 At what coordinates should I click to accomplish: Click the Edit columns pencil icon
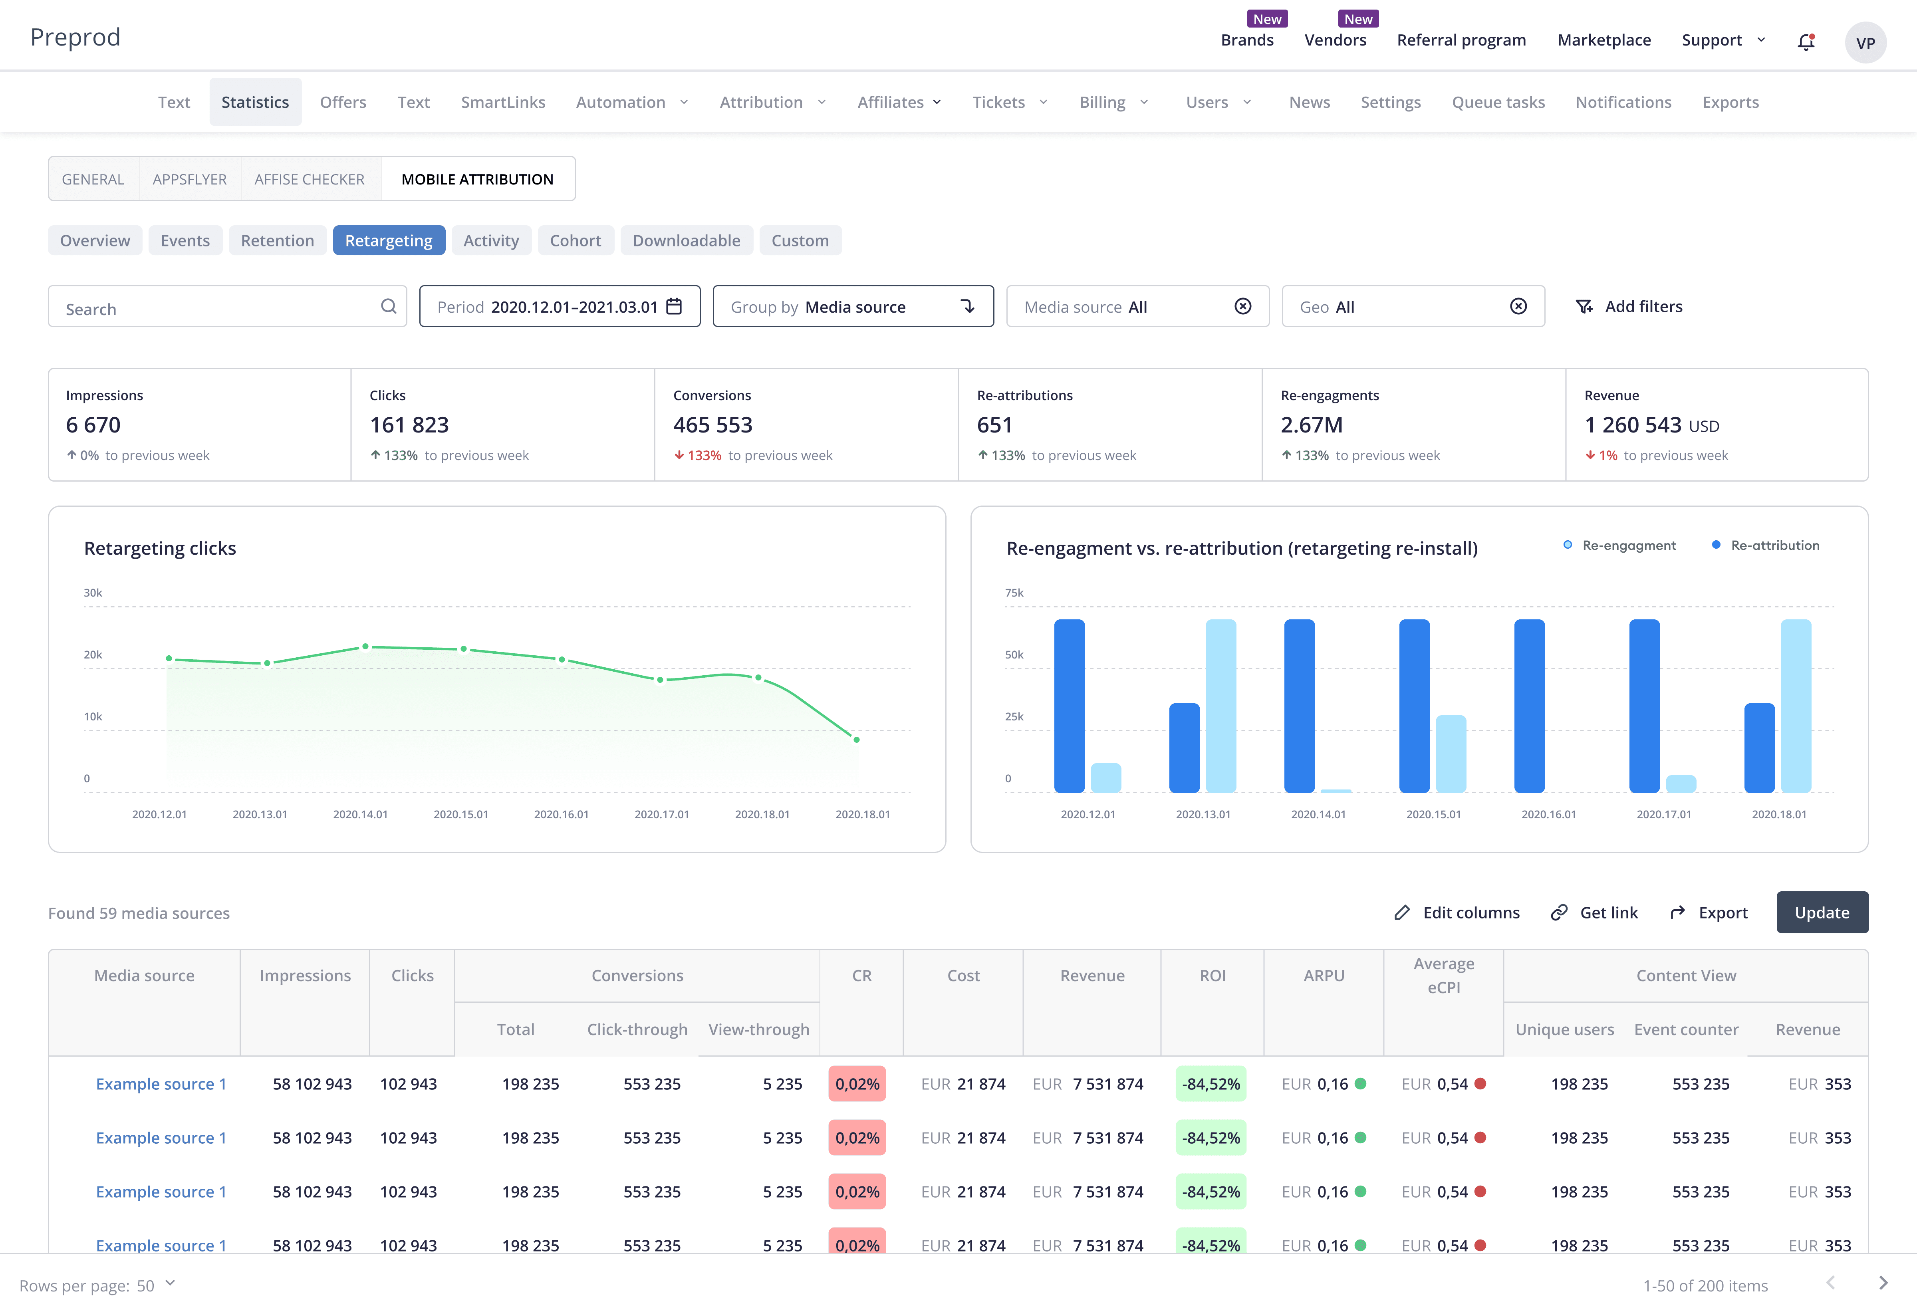(x=1401, y=912)
